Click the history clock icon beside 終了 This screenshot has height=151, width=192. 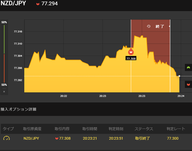pyautogui.click(x=149, y=26)
